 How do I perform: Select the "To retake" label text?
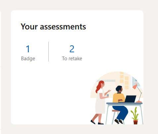tap(72, 59)
